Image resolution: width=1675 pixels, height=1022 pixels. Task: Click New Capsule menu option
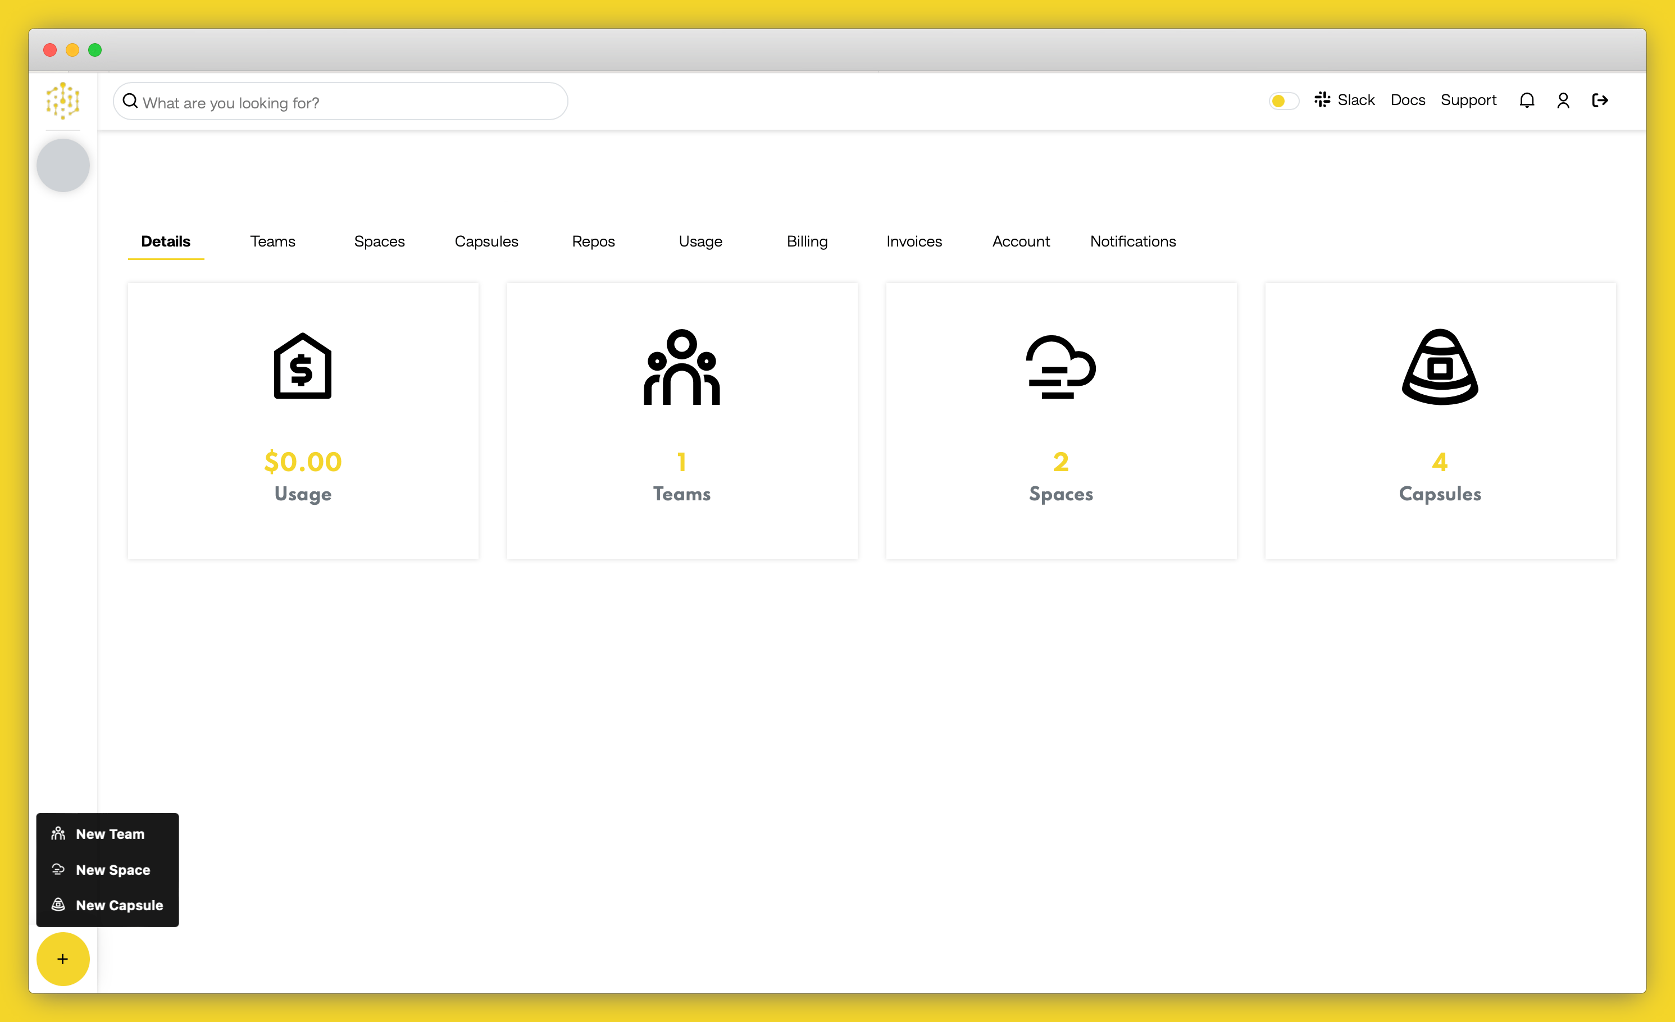coord(119,905)
